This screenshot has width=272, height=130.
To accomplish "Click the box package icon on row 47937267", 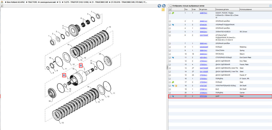I will coord(176,86).
